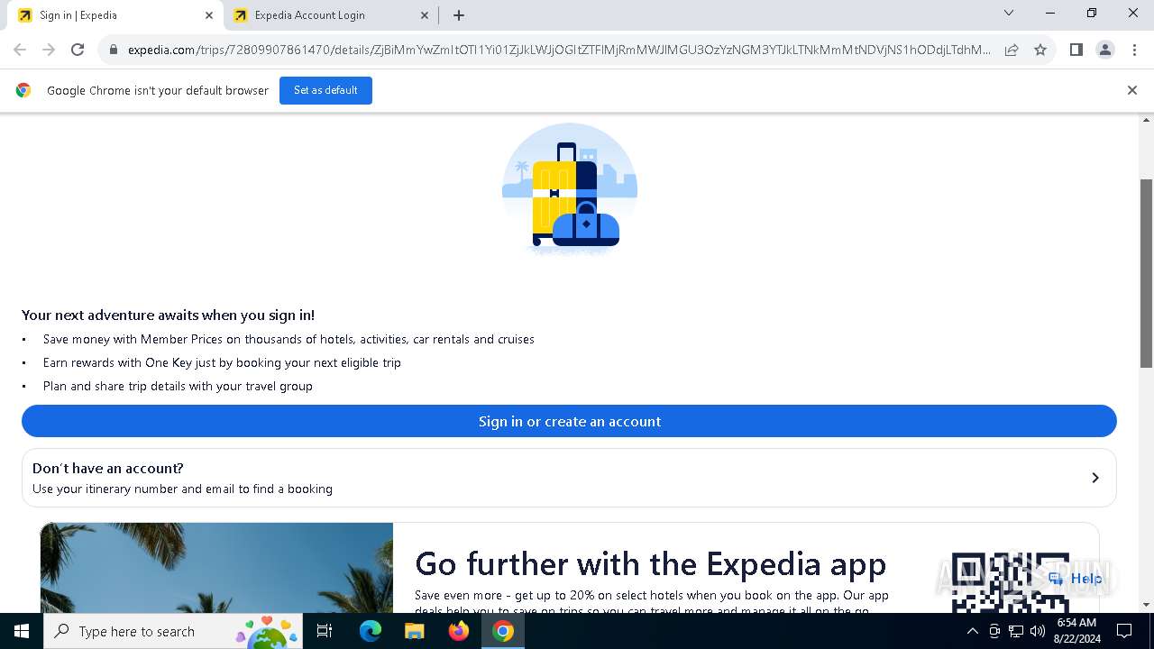View site information via lock icon
1154x649 pixels.
114,50
